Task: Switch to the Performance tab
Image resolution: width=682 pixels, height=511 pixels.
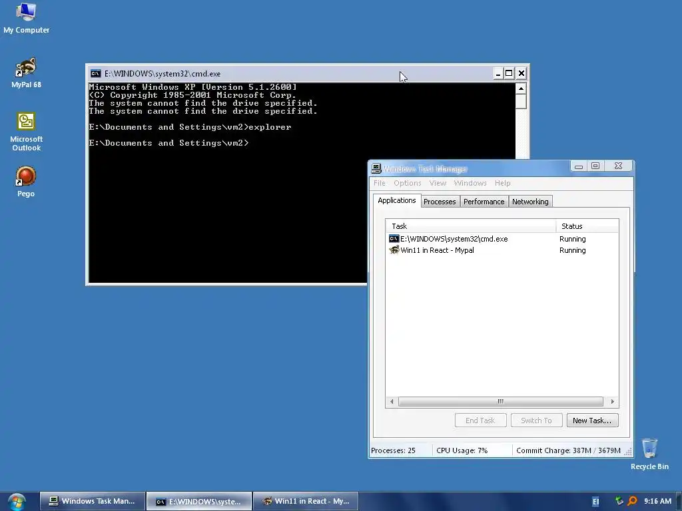Action: click(x=484, y=202)
